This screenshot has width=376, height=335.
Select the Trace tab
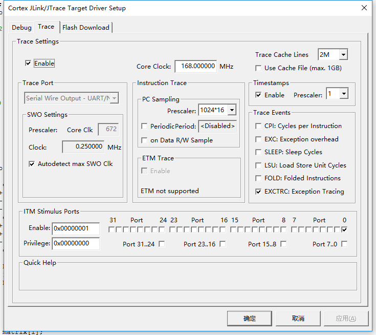click(x=46, y=27)
